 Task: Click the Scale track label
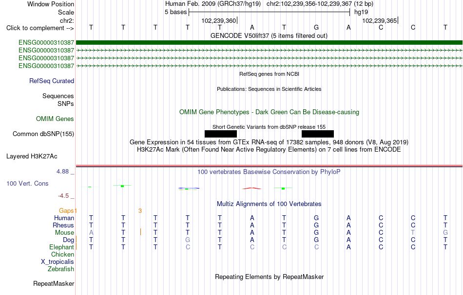pyautogui.click(x=66, y=12)
